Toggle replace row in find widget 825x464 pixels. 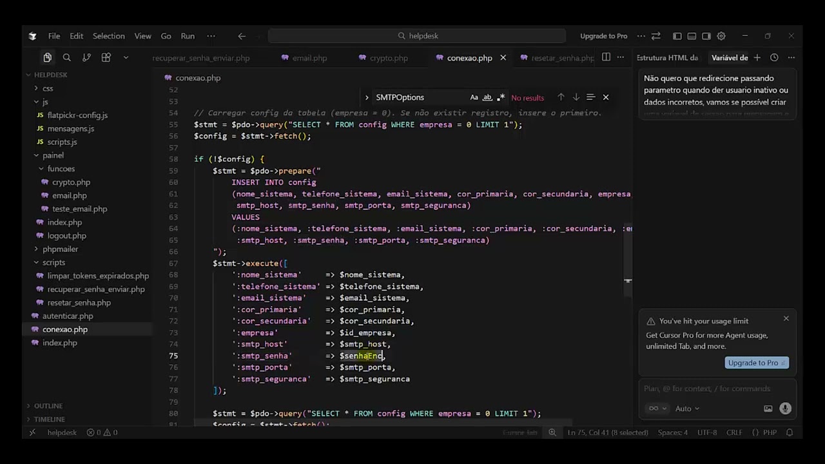367,97
